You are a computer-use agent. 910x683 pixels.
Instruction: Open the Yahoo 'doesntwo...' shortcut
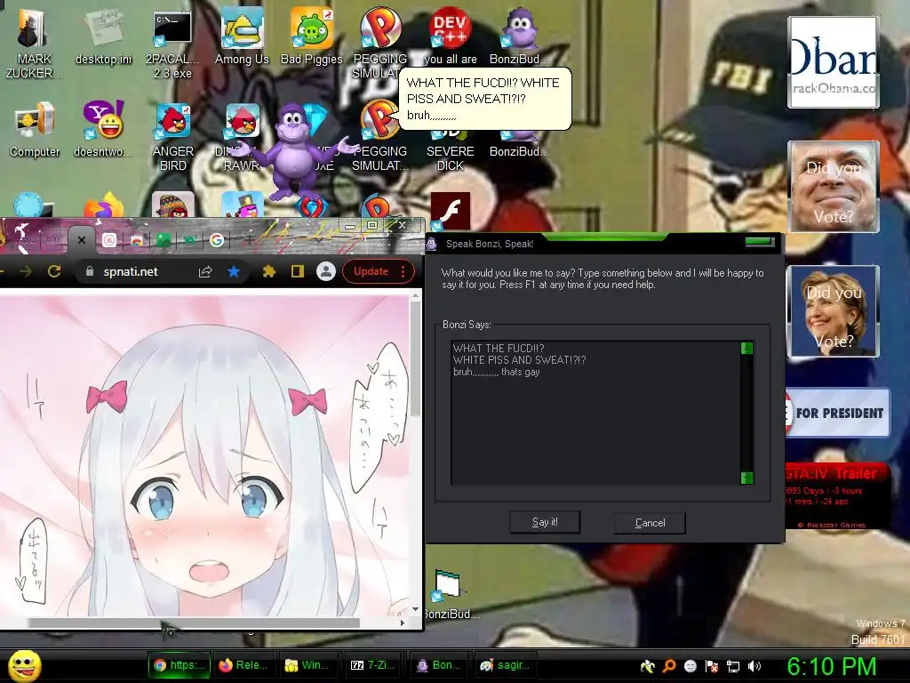coord(103,130)
